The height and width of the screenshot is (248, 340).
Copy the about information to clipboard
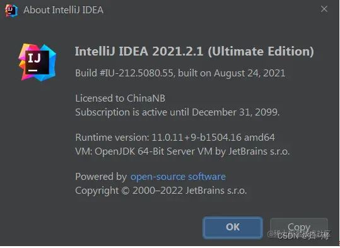(x=299, y=227)
